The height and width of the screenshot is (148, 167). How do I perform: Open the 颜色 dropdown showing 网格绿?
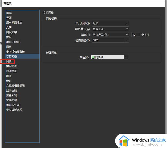point(109,57)
